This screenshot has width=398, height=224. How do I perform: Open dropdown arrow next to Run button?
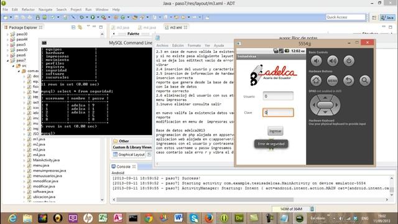tap(98, 17)
